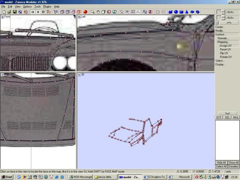Toggle the D axis lock button
This screenshot has height=180, width=240.
click(44, 12)
